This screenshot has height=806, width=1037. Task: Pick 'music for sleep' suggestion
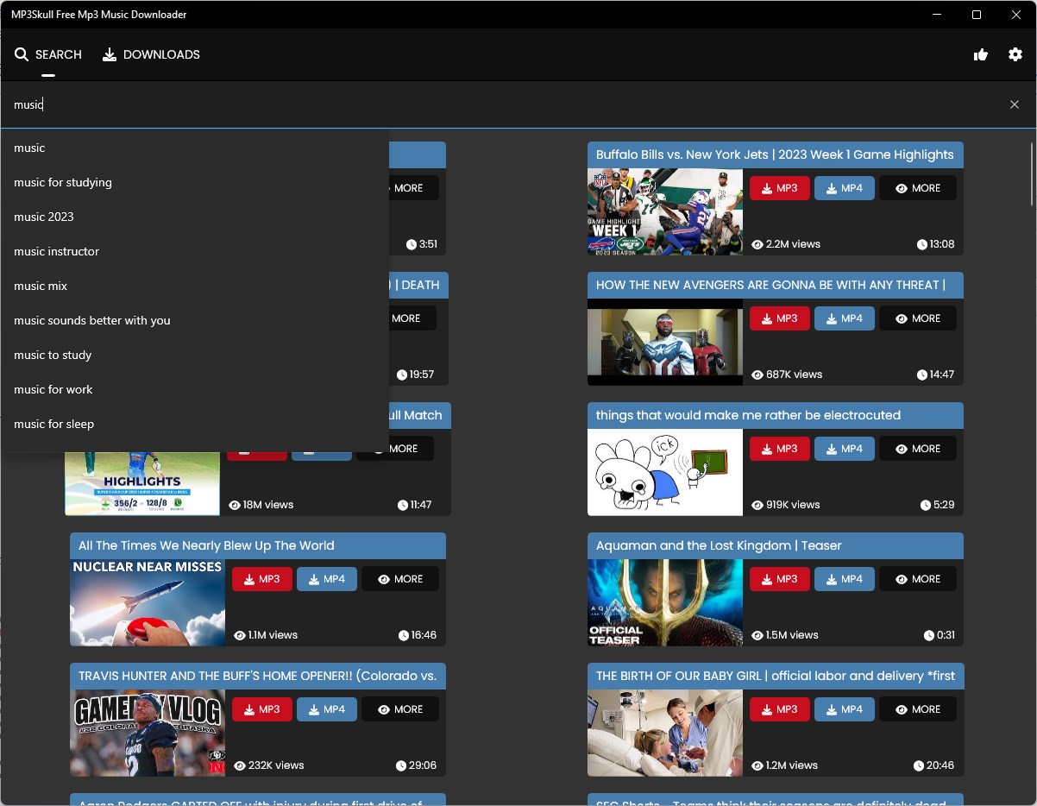[53, 424]
